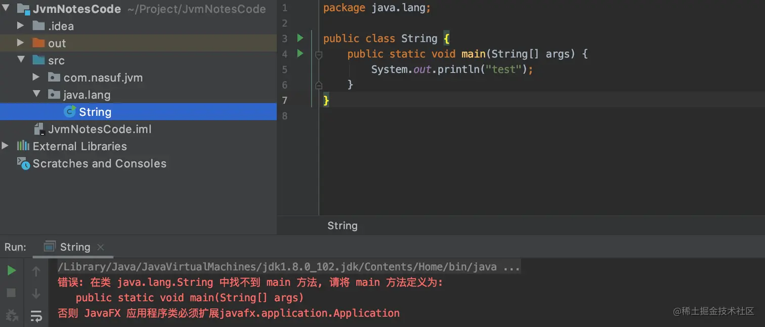Click the method name main on line 4

pos(474,54)
